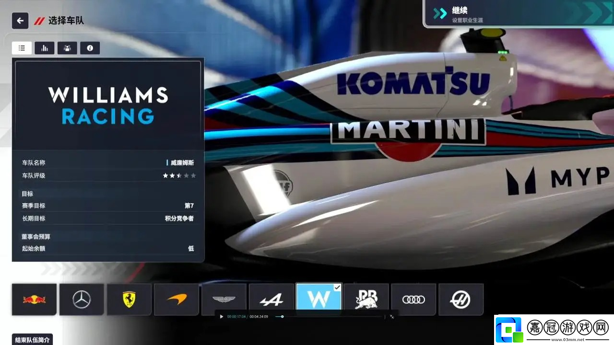
Task: Click 继续 to continue career setup
Action: [x=518, y=14]
